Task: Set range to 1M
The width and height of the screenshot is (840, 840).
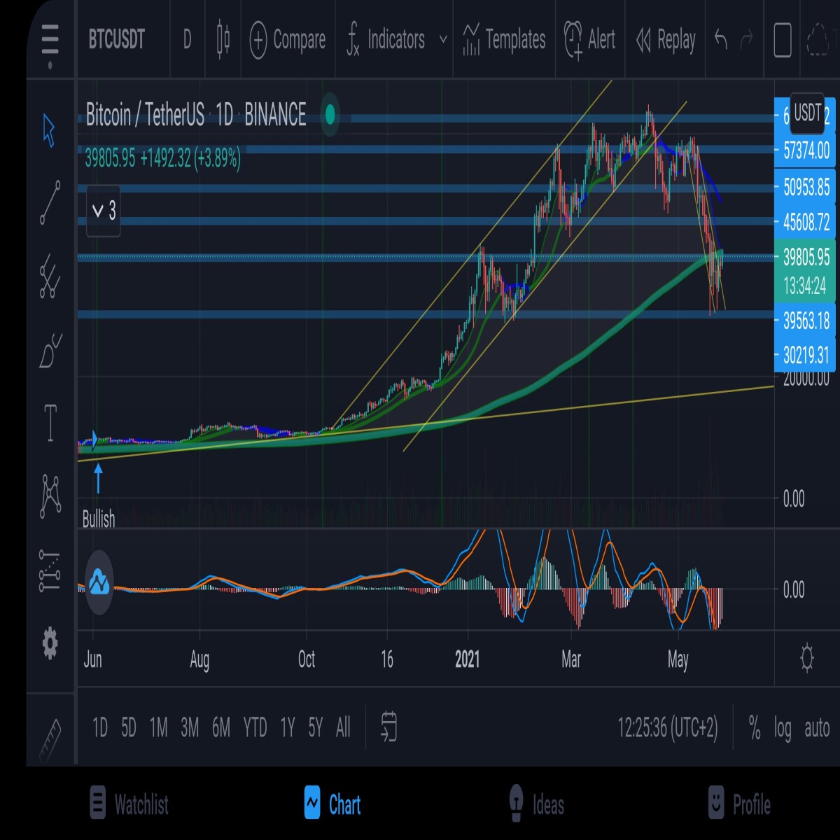Action: pos(159,728)
